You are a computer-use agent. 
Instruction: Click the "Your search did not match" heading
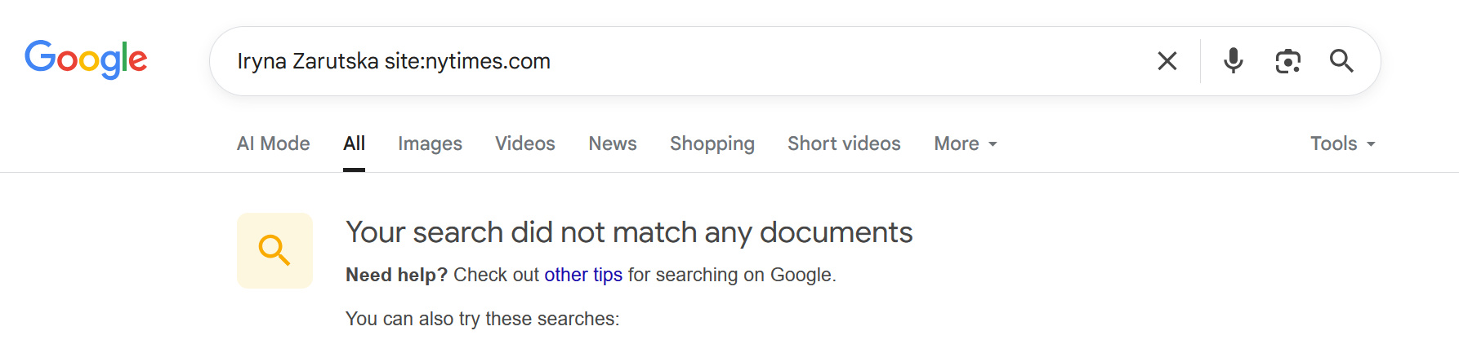[x=628, y=232]
